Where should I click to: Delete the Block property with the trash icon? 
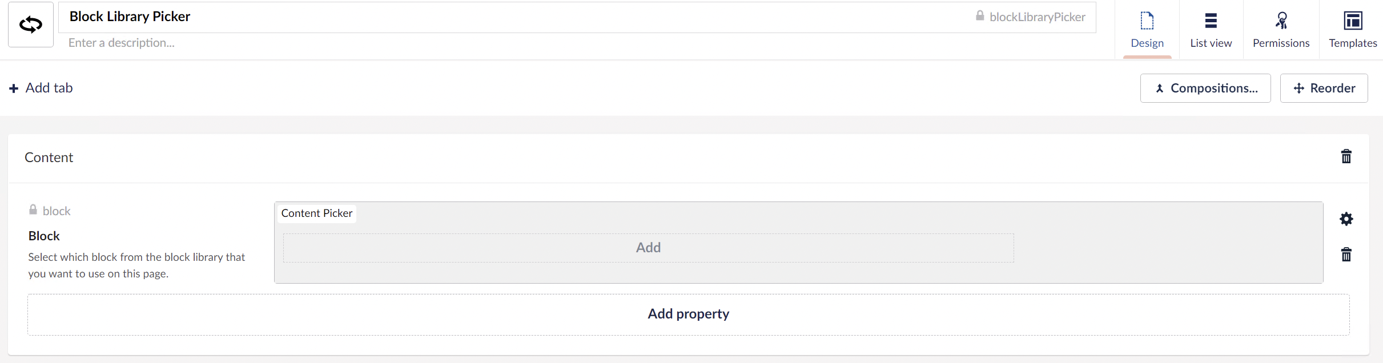click(1346, 255)
